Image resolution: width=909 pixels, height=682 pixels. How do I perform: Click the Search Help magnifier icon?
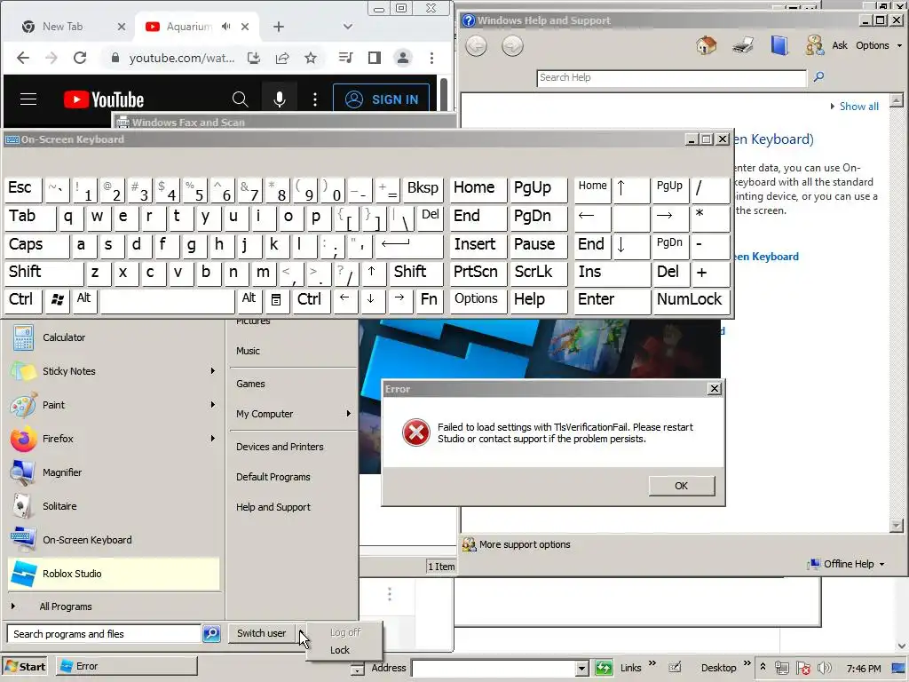[x=818, y=76]
